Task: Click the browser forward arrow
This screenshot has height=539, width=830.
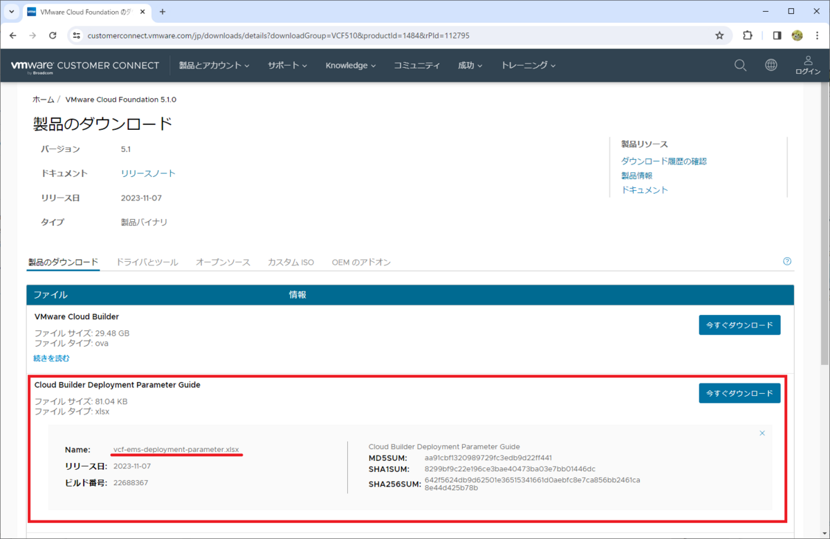Action: pyautogui.click(x=33, y=35)
